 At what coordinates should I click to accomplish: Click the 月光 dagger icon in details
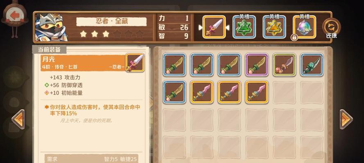click(x=135, y=63)
